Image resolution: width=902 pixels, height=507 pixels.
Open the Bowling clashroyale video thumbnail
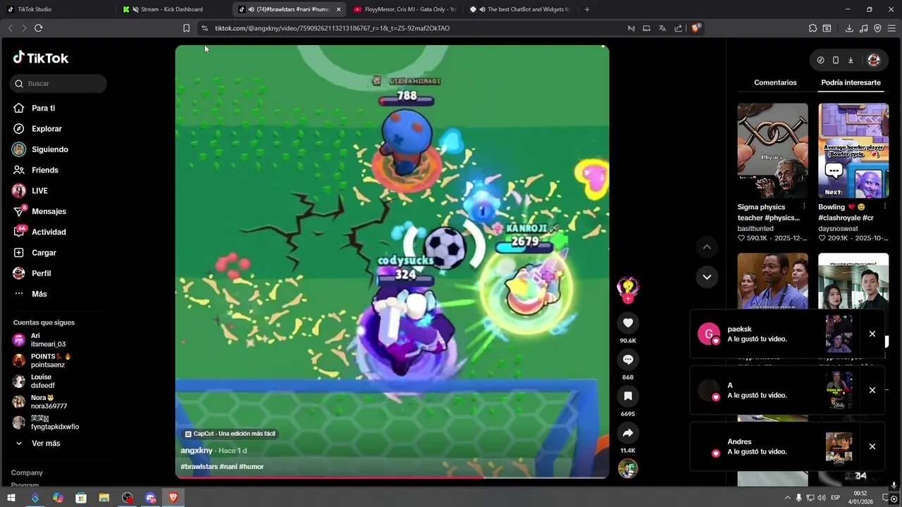853,151
